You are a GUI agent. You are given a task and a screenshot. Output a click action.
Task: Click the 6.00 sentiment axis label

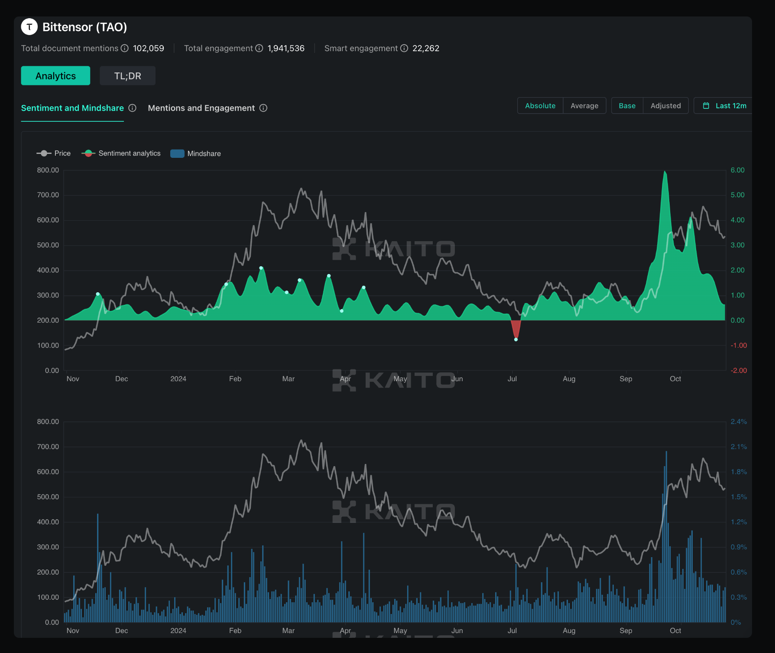pyautogui.click(x=738, y=170)
